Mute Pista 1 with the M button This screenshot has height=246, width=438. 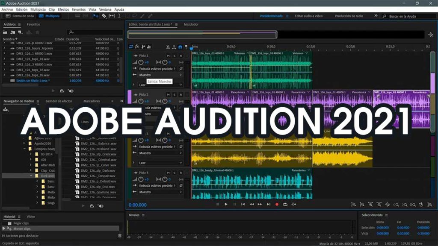(168, 56)
